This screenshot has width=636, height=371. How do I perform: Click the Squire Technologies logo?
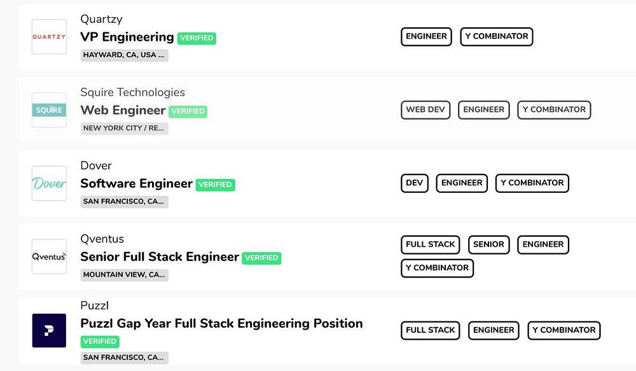pyautogui.click(x=49, y=110)
